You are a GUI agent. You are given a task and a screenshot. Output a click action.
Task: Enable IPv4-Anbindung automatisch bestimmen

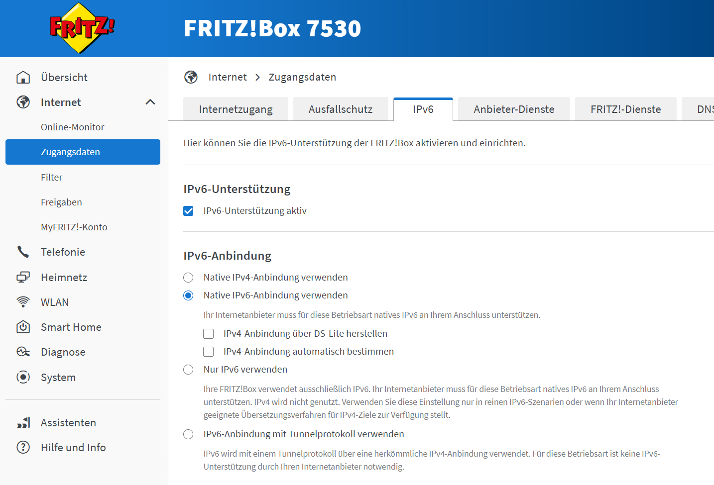click(209, 352)
